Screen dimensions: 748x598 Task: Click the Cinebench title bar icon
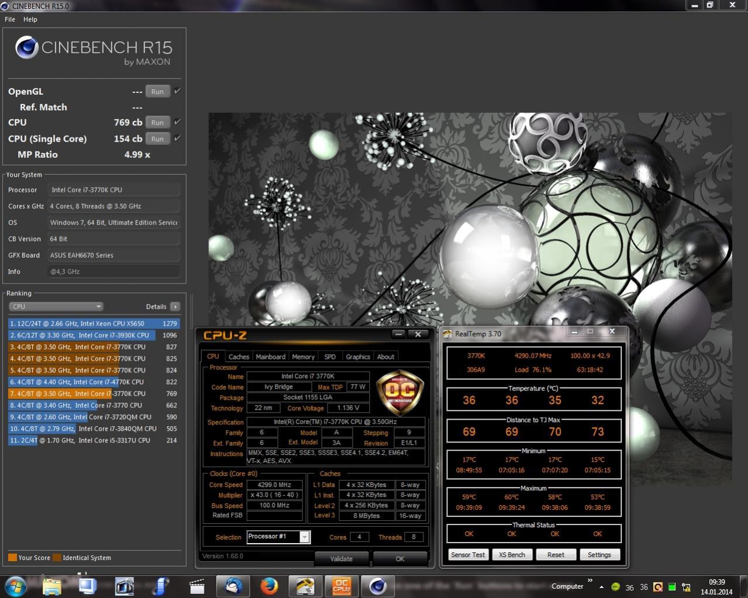[x=5, y=6]
